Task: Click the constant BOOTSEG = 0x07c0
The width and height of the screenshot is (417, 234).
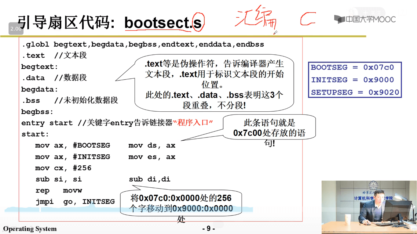Action: click(x=352, y=67)
